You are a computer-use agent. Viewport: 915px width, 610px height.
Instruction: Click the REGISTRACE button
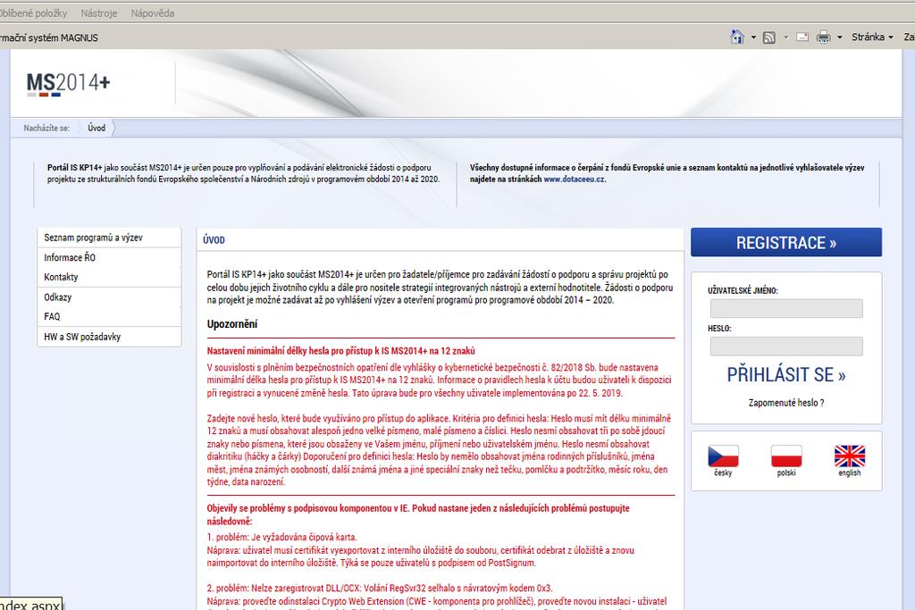pyautogui.click(x=786, y=243)
